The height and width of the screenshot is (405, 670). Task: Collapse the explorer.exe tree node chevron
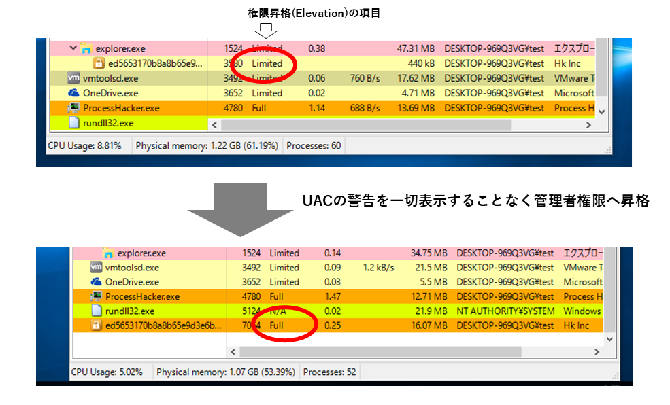pyautogui.click(x=73, y=49)
